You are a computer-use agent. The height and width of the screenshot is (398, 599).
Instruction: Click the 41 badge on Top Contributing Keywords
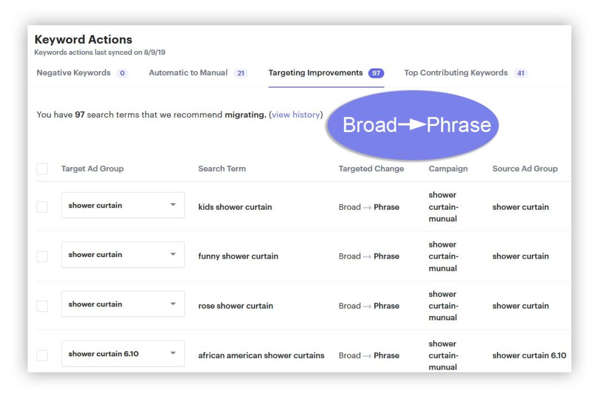click(521, 73)
